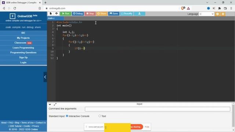Open Learn Programming in the sidebar
This screenshot has height=132, width=235.
click(23, 48)
